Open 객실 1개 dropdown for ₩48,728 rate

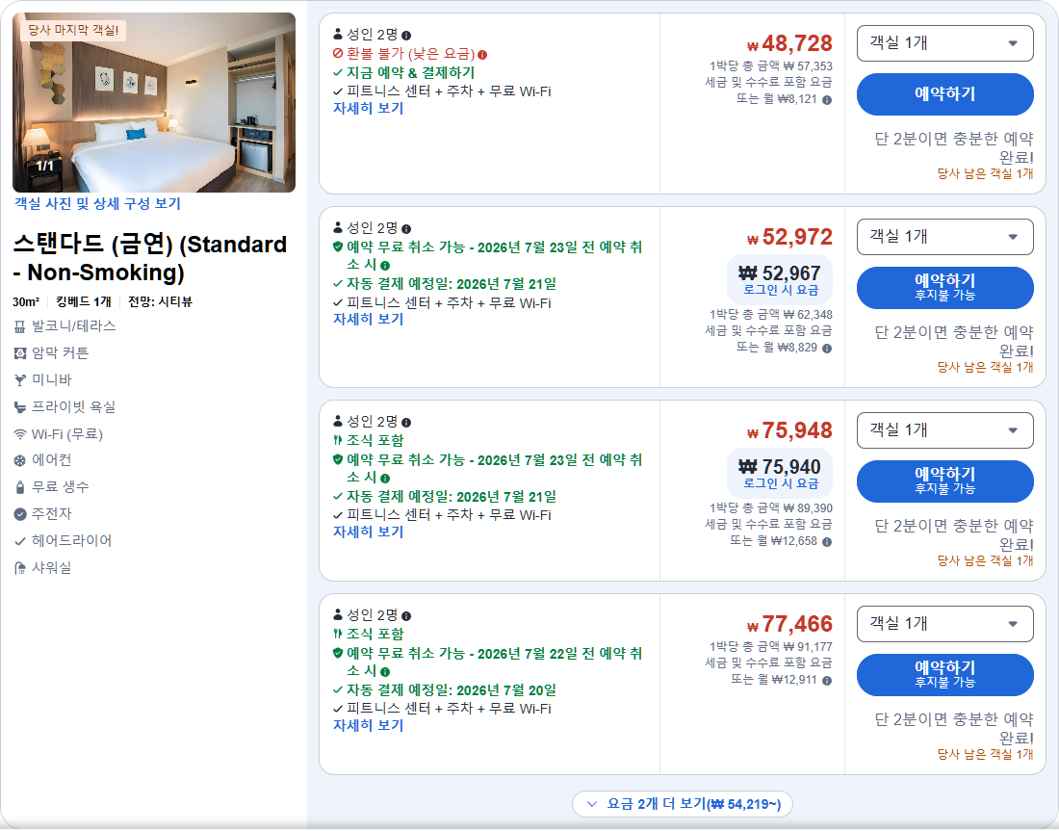point(944,43)
